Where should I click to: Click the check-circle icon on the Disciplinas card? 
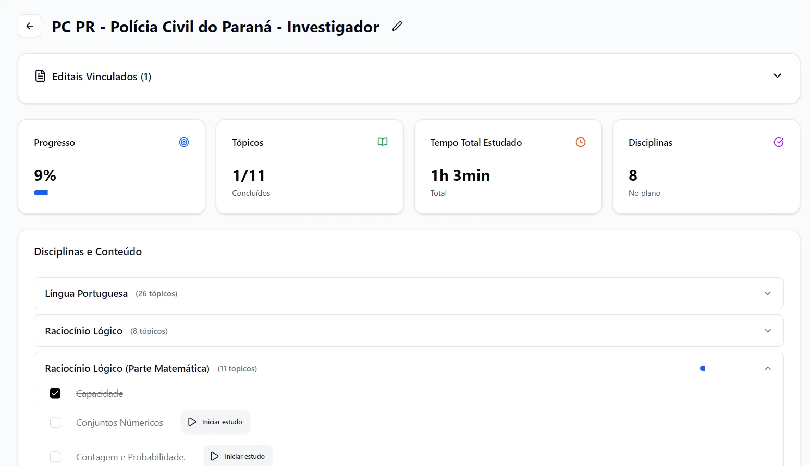[779, 142]
